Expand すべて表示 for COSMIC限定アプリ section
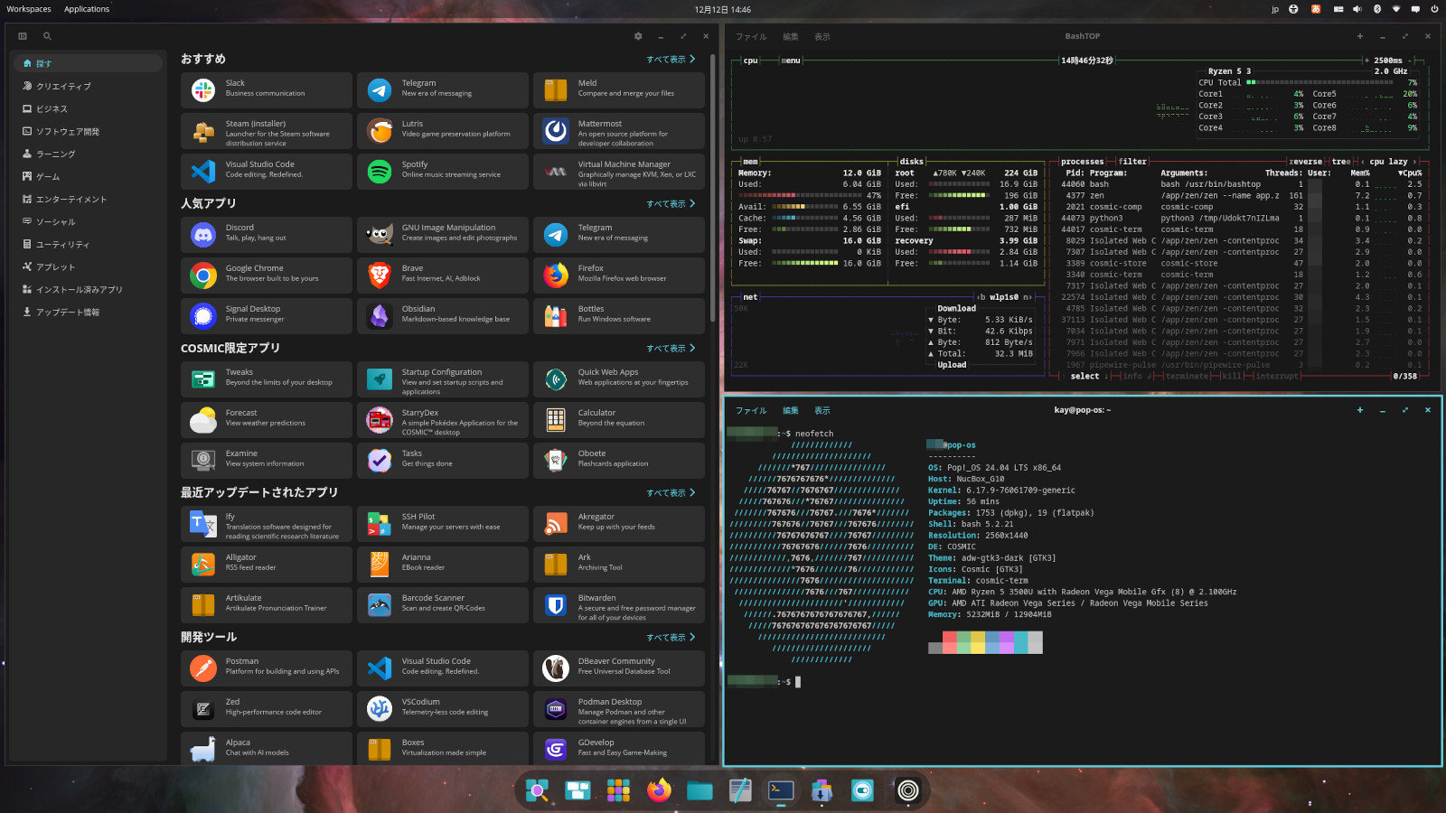This screenshot has height=813, width=1446. coord(670,349)
